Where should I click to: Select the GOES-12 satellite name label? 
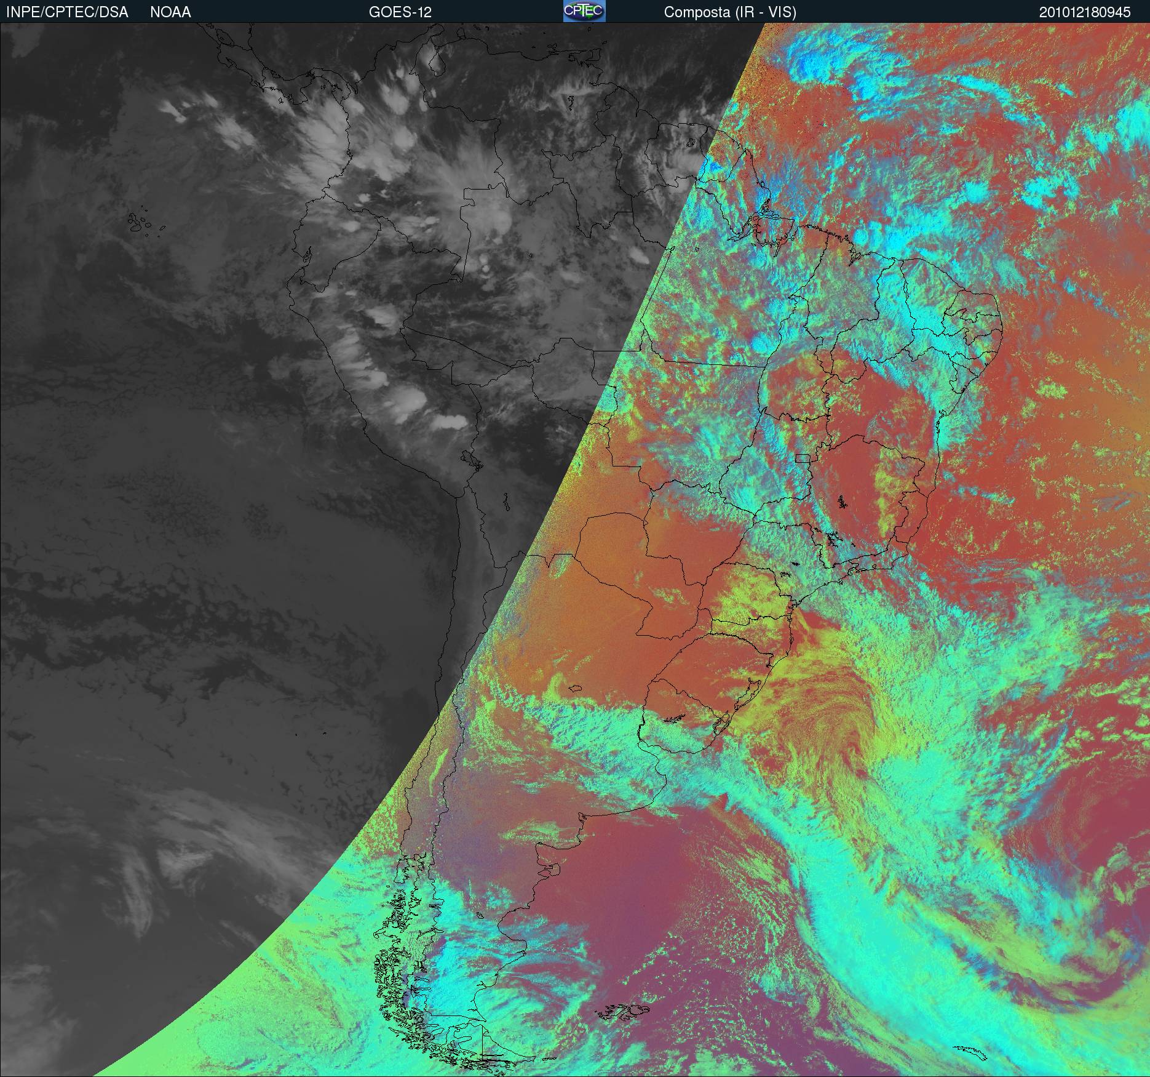(x=400, y=12)
